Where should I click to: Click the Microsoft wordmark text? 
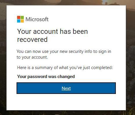37,19
